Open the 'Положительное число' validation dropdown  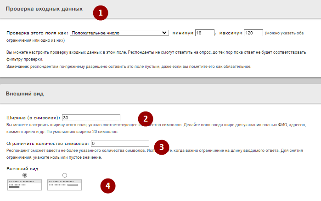pyautogui.click(x=119, y=33)
